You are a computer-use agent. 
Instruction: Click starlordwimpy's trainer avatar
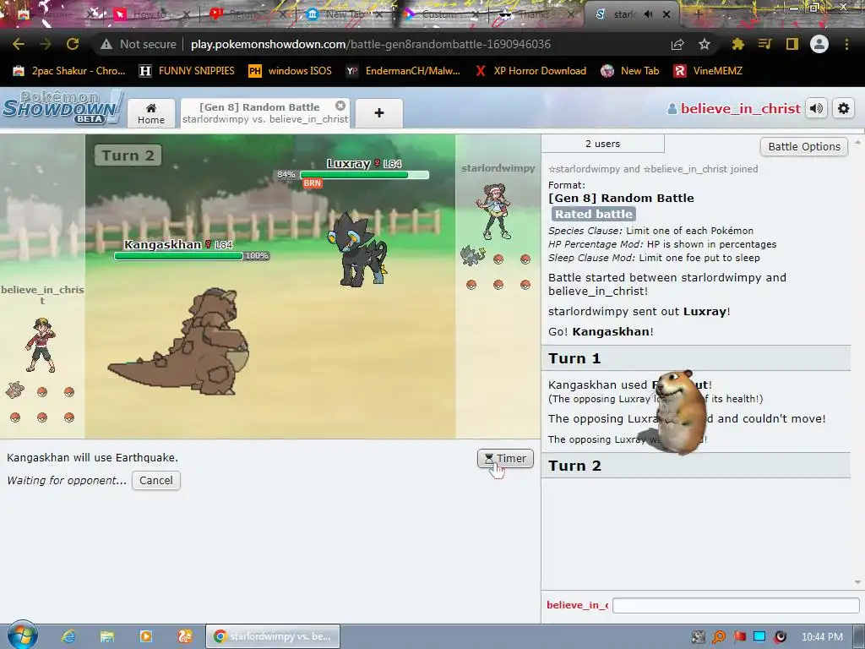(495, 212)
